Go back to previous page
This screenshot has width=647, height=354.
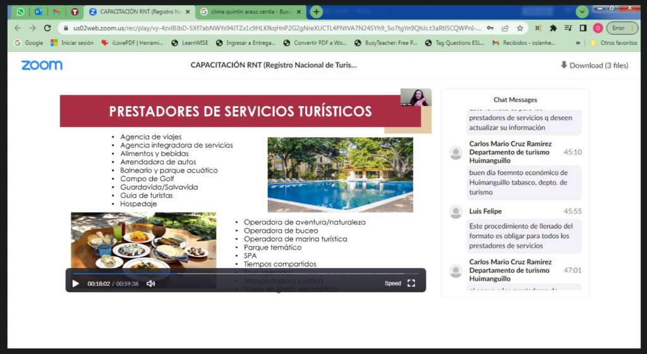click(17, 28)
